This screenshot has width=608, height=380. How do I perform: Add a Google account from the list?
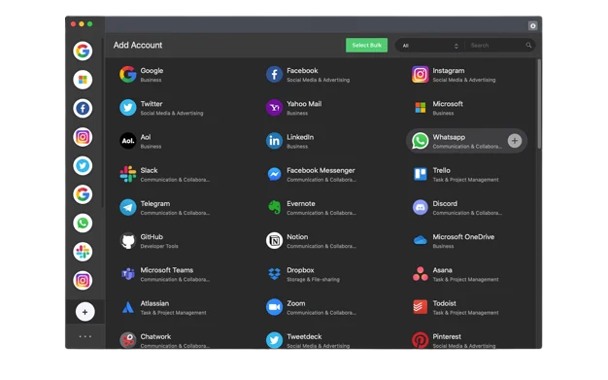[128, 75]
